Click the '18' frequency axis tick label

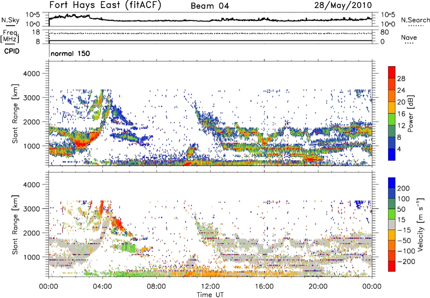tap(36, 32)
